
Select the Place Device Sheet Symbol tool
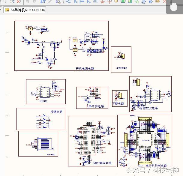pos(137,1)
